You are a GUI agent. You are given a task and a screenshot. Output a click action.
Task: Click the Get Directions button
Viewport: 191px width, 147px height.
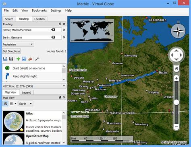pyautogui.click(x=11, y=51)
